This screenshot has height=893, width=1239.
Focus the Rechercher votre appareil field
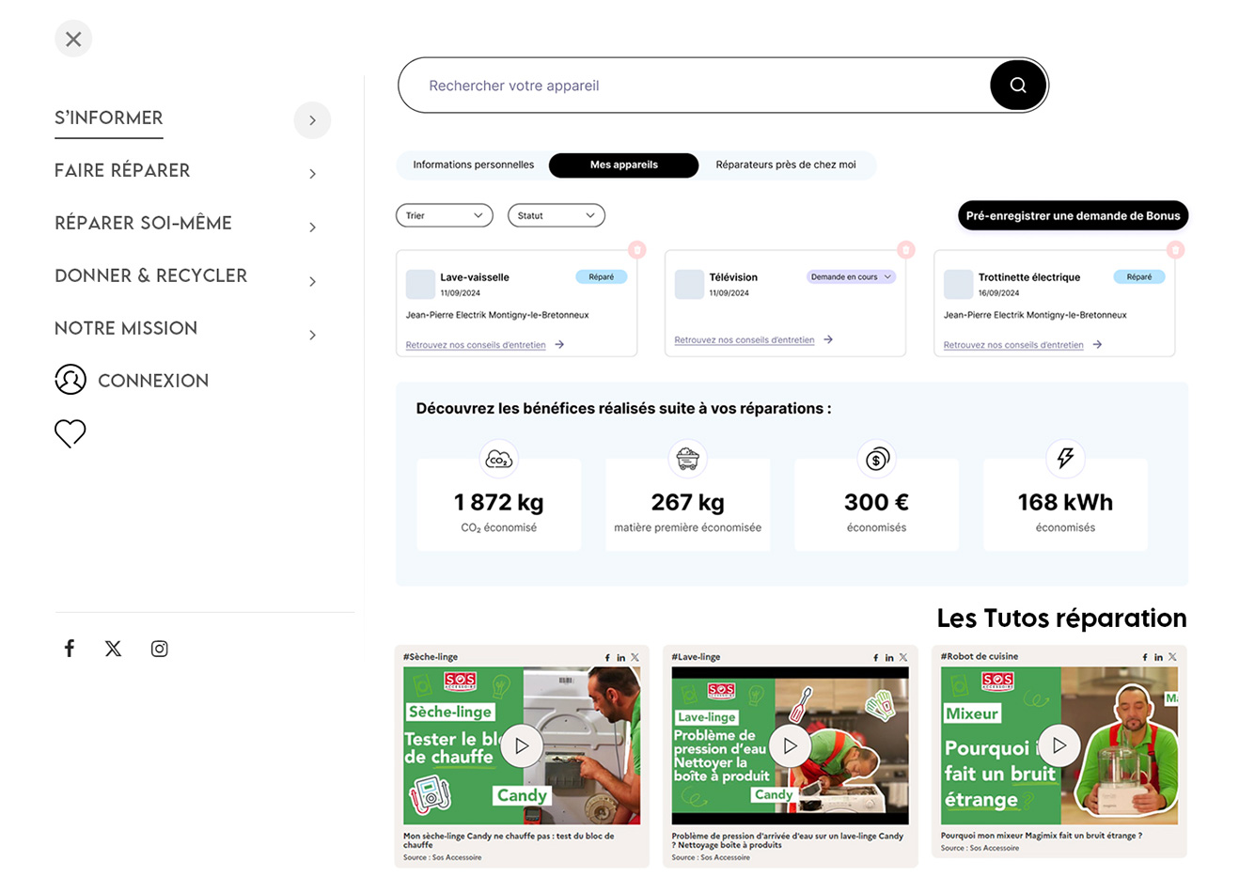click(x=696, y=86)
